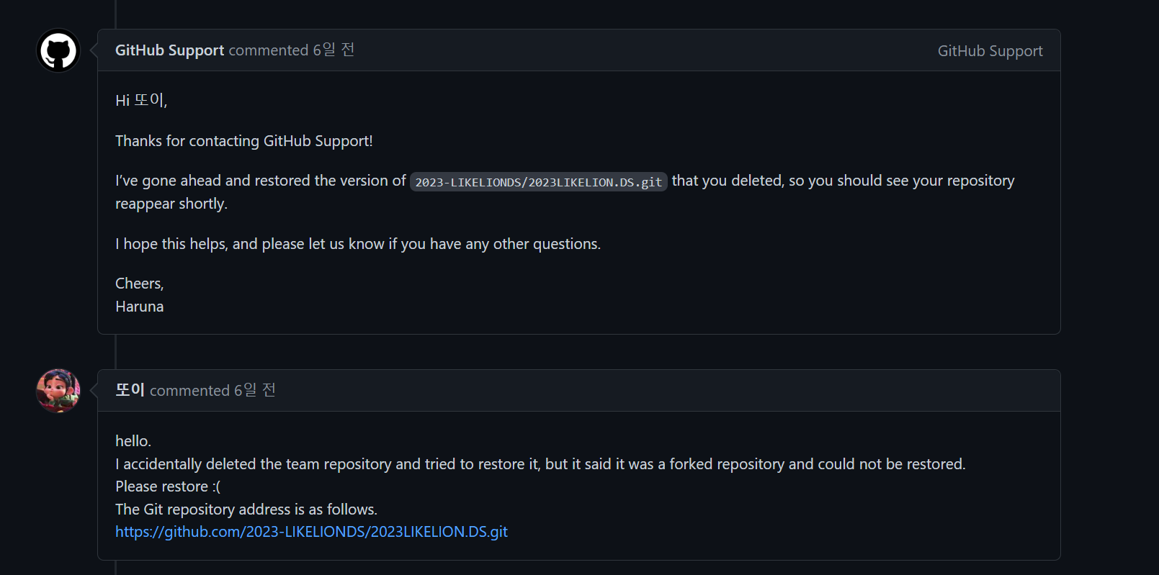
Task: Click the 'I accidentally deleted the team repository' sentence
Action: tap(540, 464)
